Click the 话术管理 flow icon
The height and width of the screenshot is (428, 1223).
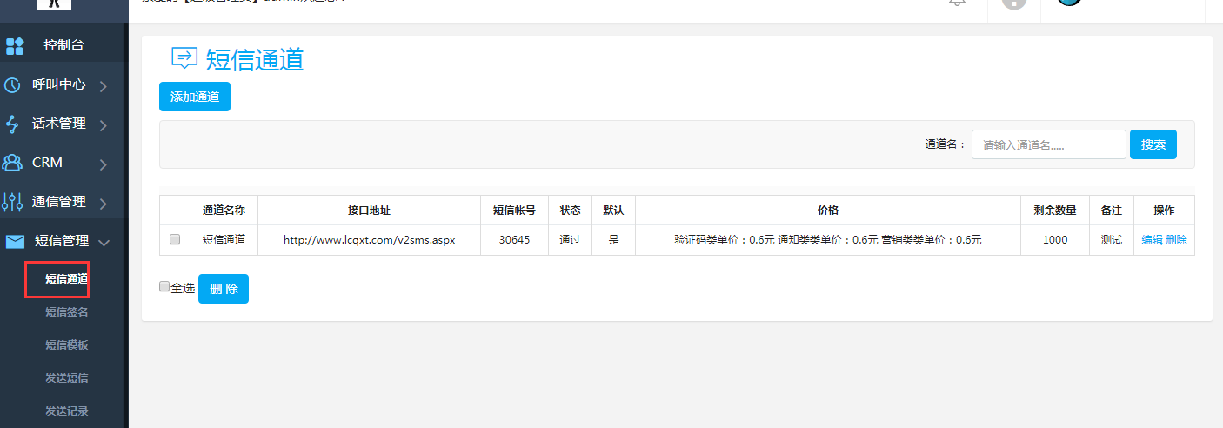[x=13, y=124]
